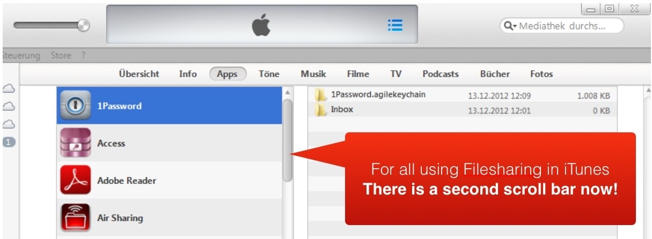Click the topmost cloud icon in sidebar
This screenshot has height=239, width=652.
(9, 88)
